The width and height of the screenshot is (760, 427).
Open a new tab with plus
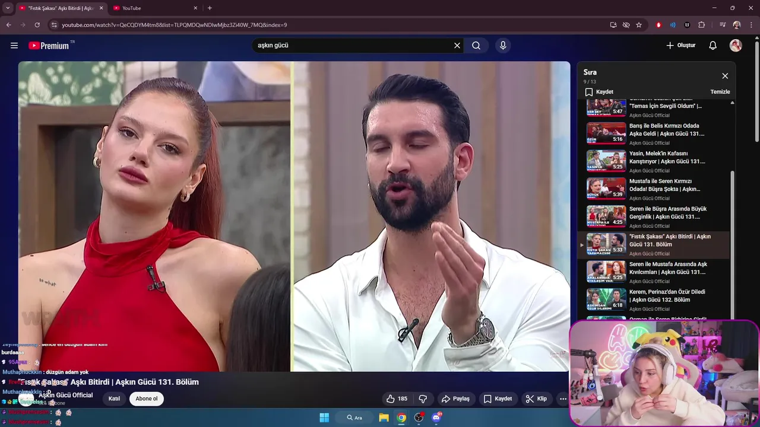click(210, 8)
